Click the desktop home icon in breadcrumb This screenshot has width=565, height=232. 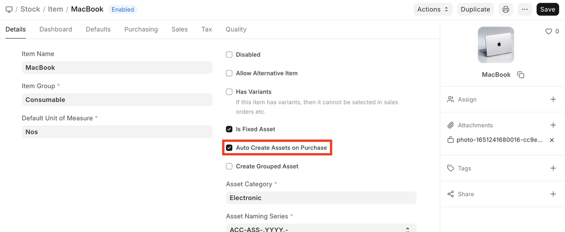point(9,9)
